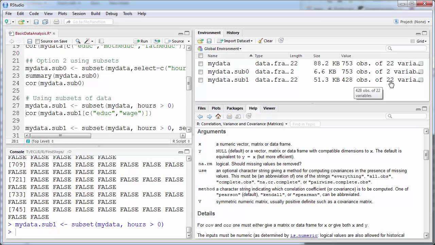Viewport: 435px width, 245px height.
Task: Open the R Script file type selector
Action: tap(181, 141)
